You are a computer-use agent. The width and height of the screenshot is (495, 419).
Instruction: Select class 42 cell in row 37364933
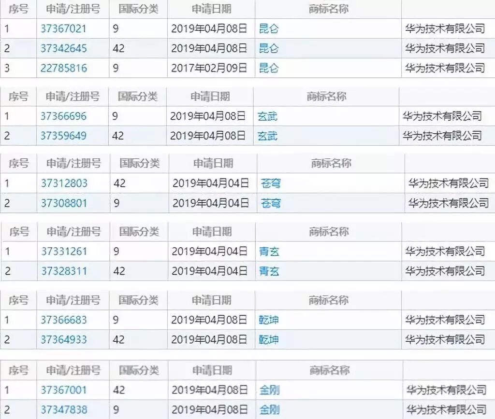(x=118, y=339)
